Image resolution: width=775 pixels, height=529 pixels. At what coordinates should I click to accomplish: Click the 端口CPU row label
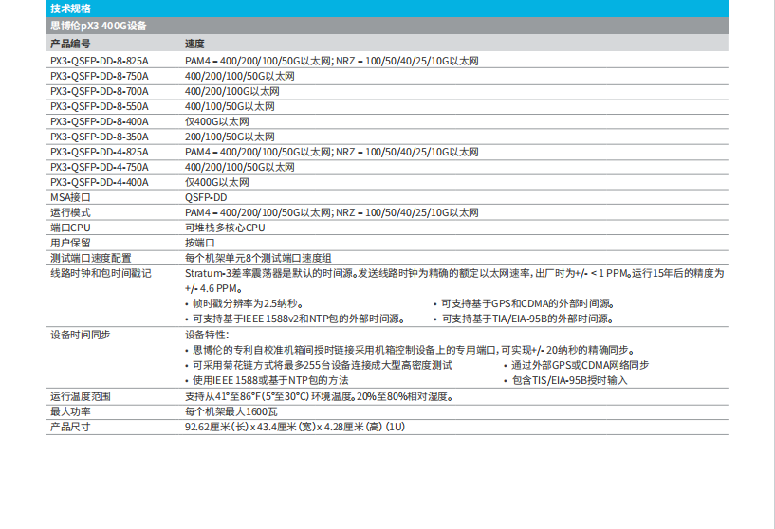[70, 228]
